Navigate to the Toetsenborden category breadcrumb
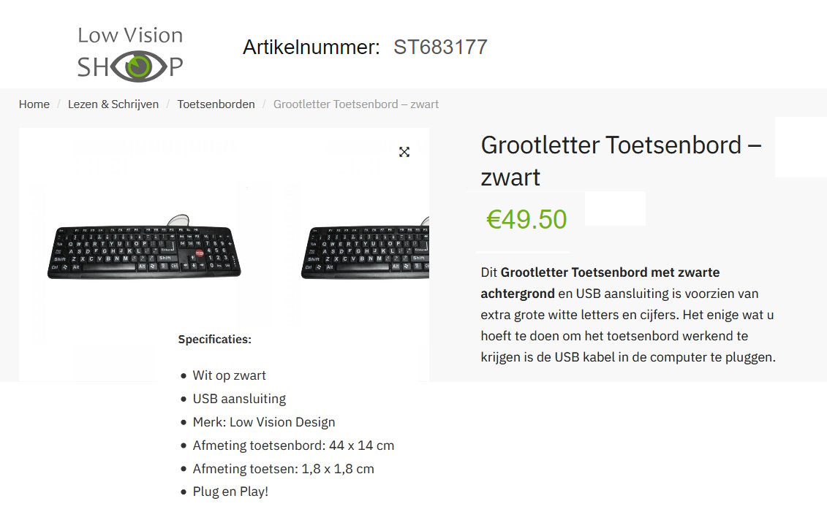 click(216, 104)
